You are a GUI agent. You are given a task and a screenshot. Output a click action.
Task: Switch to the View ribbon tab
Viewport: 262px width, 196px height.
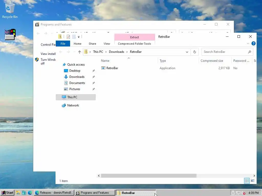click(x=107, y=44)
